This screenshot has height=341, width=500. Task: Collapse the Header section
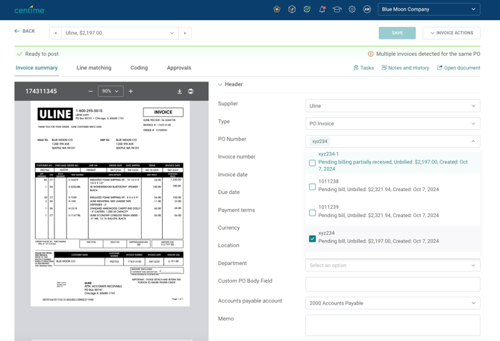[220, 84]
